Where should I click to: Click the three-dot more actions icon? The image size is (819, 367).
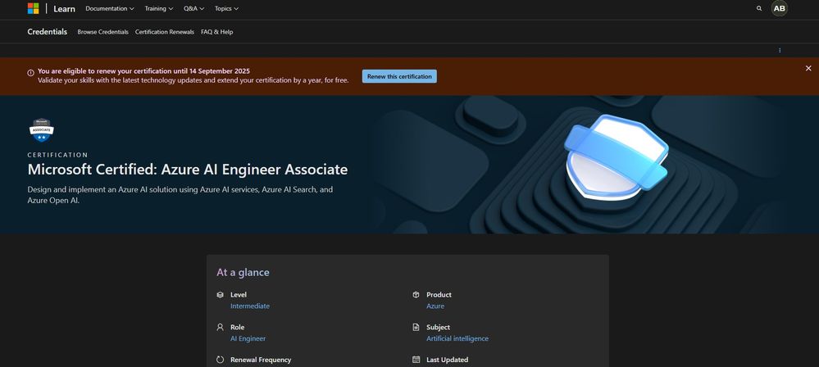(x=780, y=51)
